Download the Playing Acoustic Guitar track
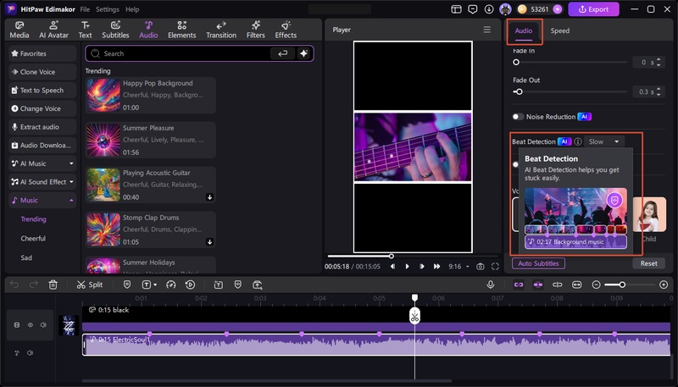Viewport: 678px width, 387px height. pyautogui.click(x=209, y=197)
